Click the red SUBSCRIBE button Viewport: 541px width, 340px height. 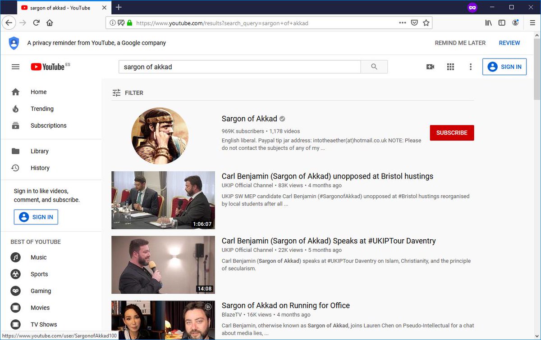point(452,133)
